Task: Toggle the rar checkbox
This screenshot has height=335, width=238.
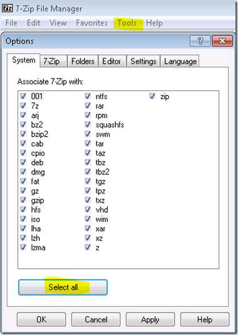Action: [x=88, y=105]
